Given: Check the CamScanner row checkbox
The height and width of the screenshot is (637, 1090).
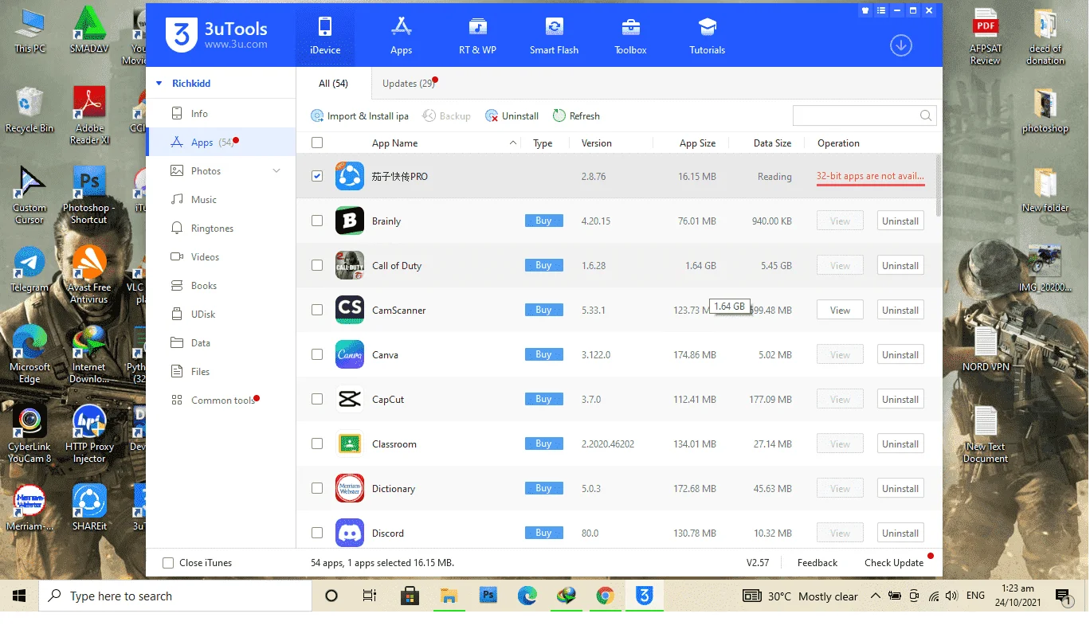Looking at the screenshot, I should click(317, 310).
